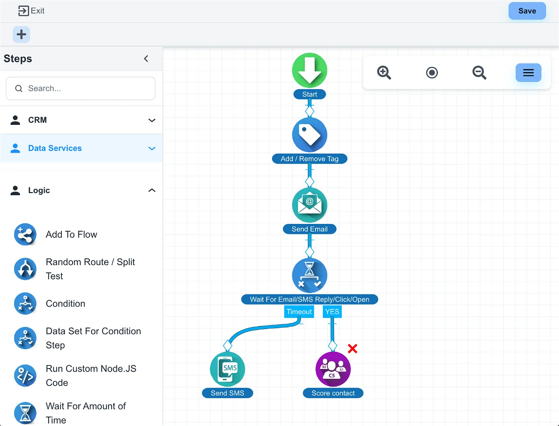Select the Send Email node icon
The height and width of the screenshot is (426, 559).
click(x=310, y=205)
